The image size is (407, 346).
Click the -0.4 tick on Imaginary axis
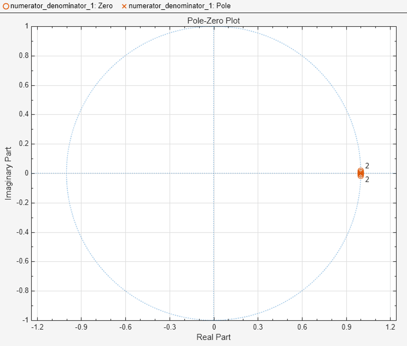[22, 232]
